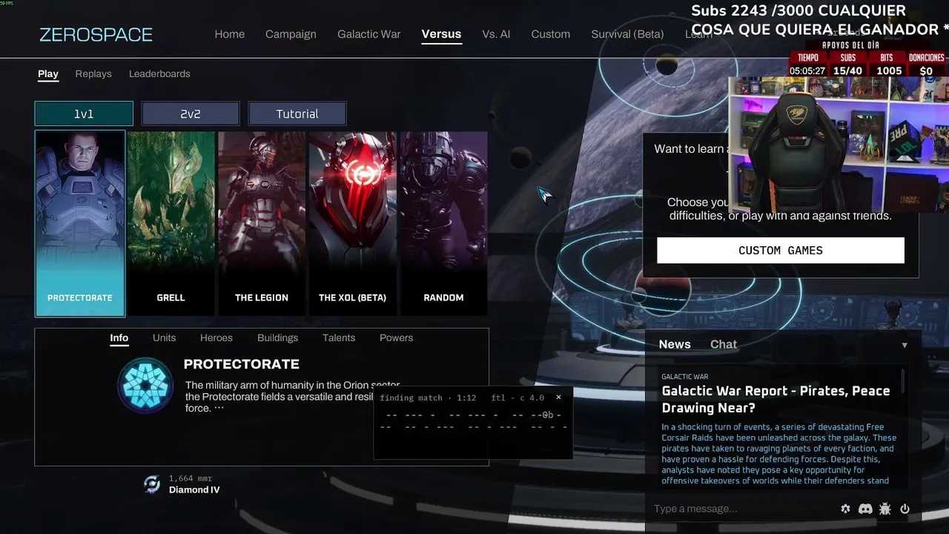Cancel matchmaking with the finding match X

pyautogui.click(x=558, y=398)
